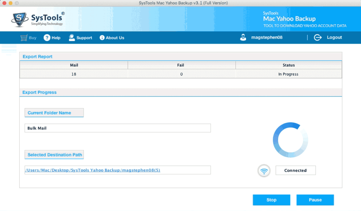Open the destination path link for magstephen08(5)
The width and height of the screenshot is (361, 211).
93,170
